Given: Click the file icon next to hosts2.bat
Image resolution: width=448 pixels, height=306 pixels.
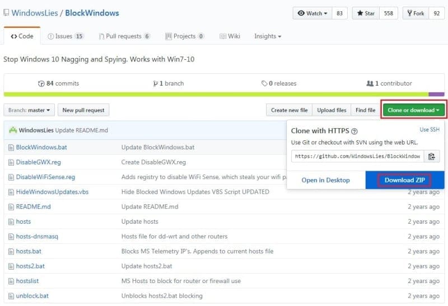Looking at the screenshot, I should click(11, 266).
